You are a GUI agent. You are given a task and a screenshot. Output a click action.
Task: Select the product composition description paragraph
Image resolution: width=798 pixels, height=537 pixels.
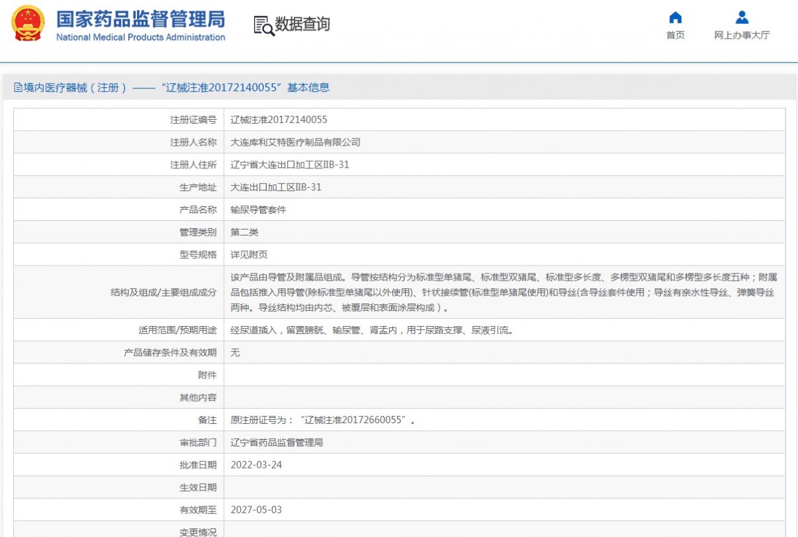coord(503,292)
